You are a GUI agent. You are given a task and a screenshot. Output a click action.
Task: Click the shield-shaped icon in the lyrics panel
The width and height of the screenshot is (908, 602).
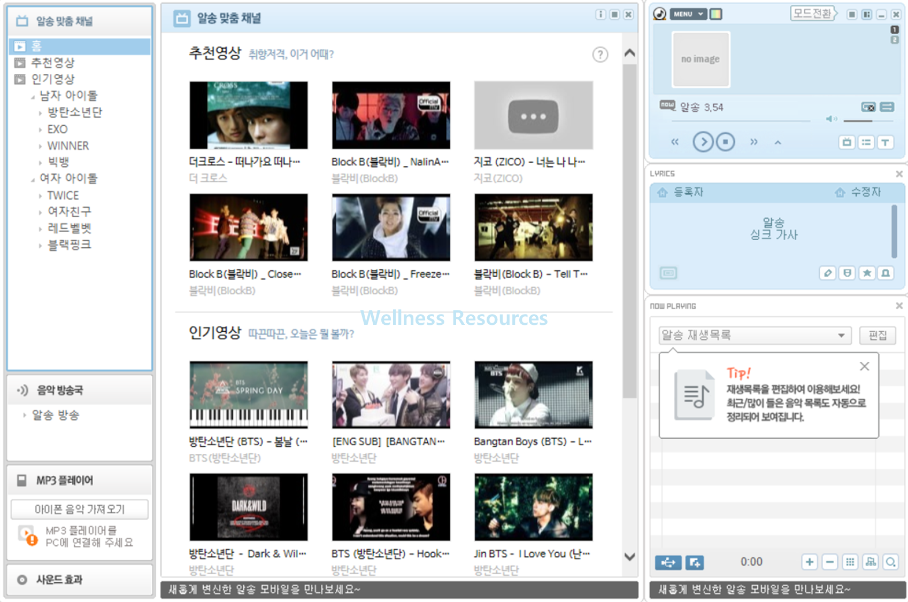tap(847, 273)
